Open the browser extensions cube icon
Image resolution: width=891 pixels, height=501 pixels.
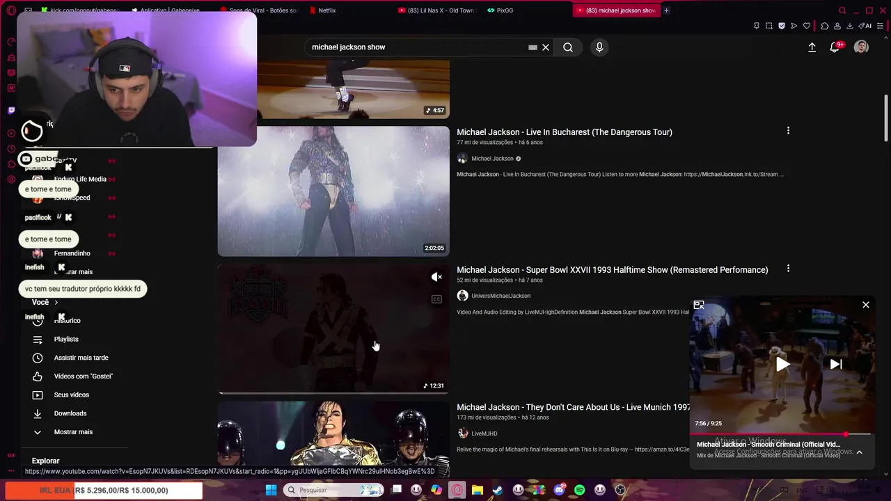coord(825,26)
